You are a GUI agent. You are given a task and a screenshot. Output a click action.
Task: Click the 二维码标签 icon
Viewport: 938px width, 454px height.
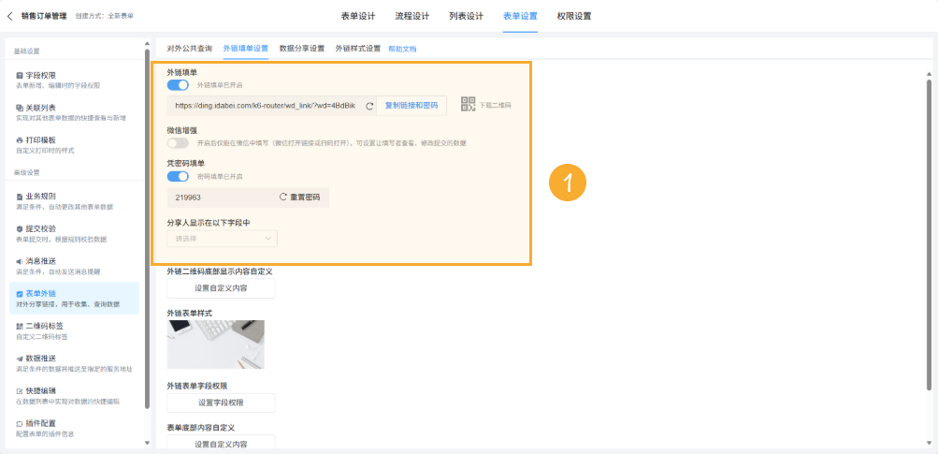point(19,327)
